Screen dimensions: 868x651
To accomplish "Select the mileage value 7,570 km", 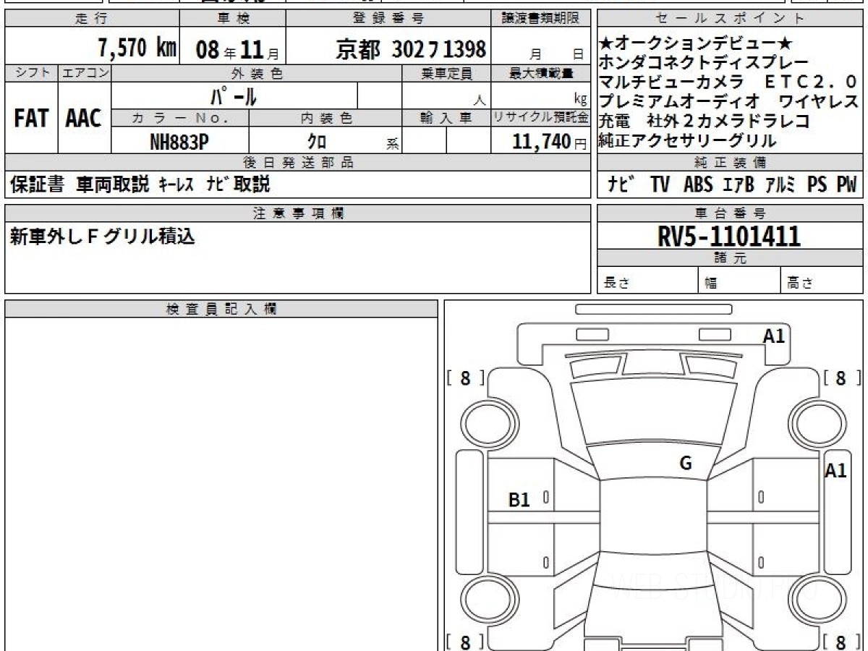I will [137, 48].
